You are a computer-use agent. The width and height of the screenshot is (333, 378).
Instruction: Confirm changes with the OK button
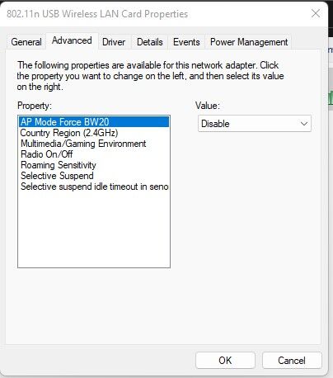(225, 361)
